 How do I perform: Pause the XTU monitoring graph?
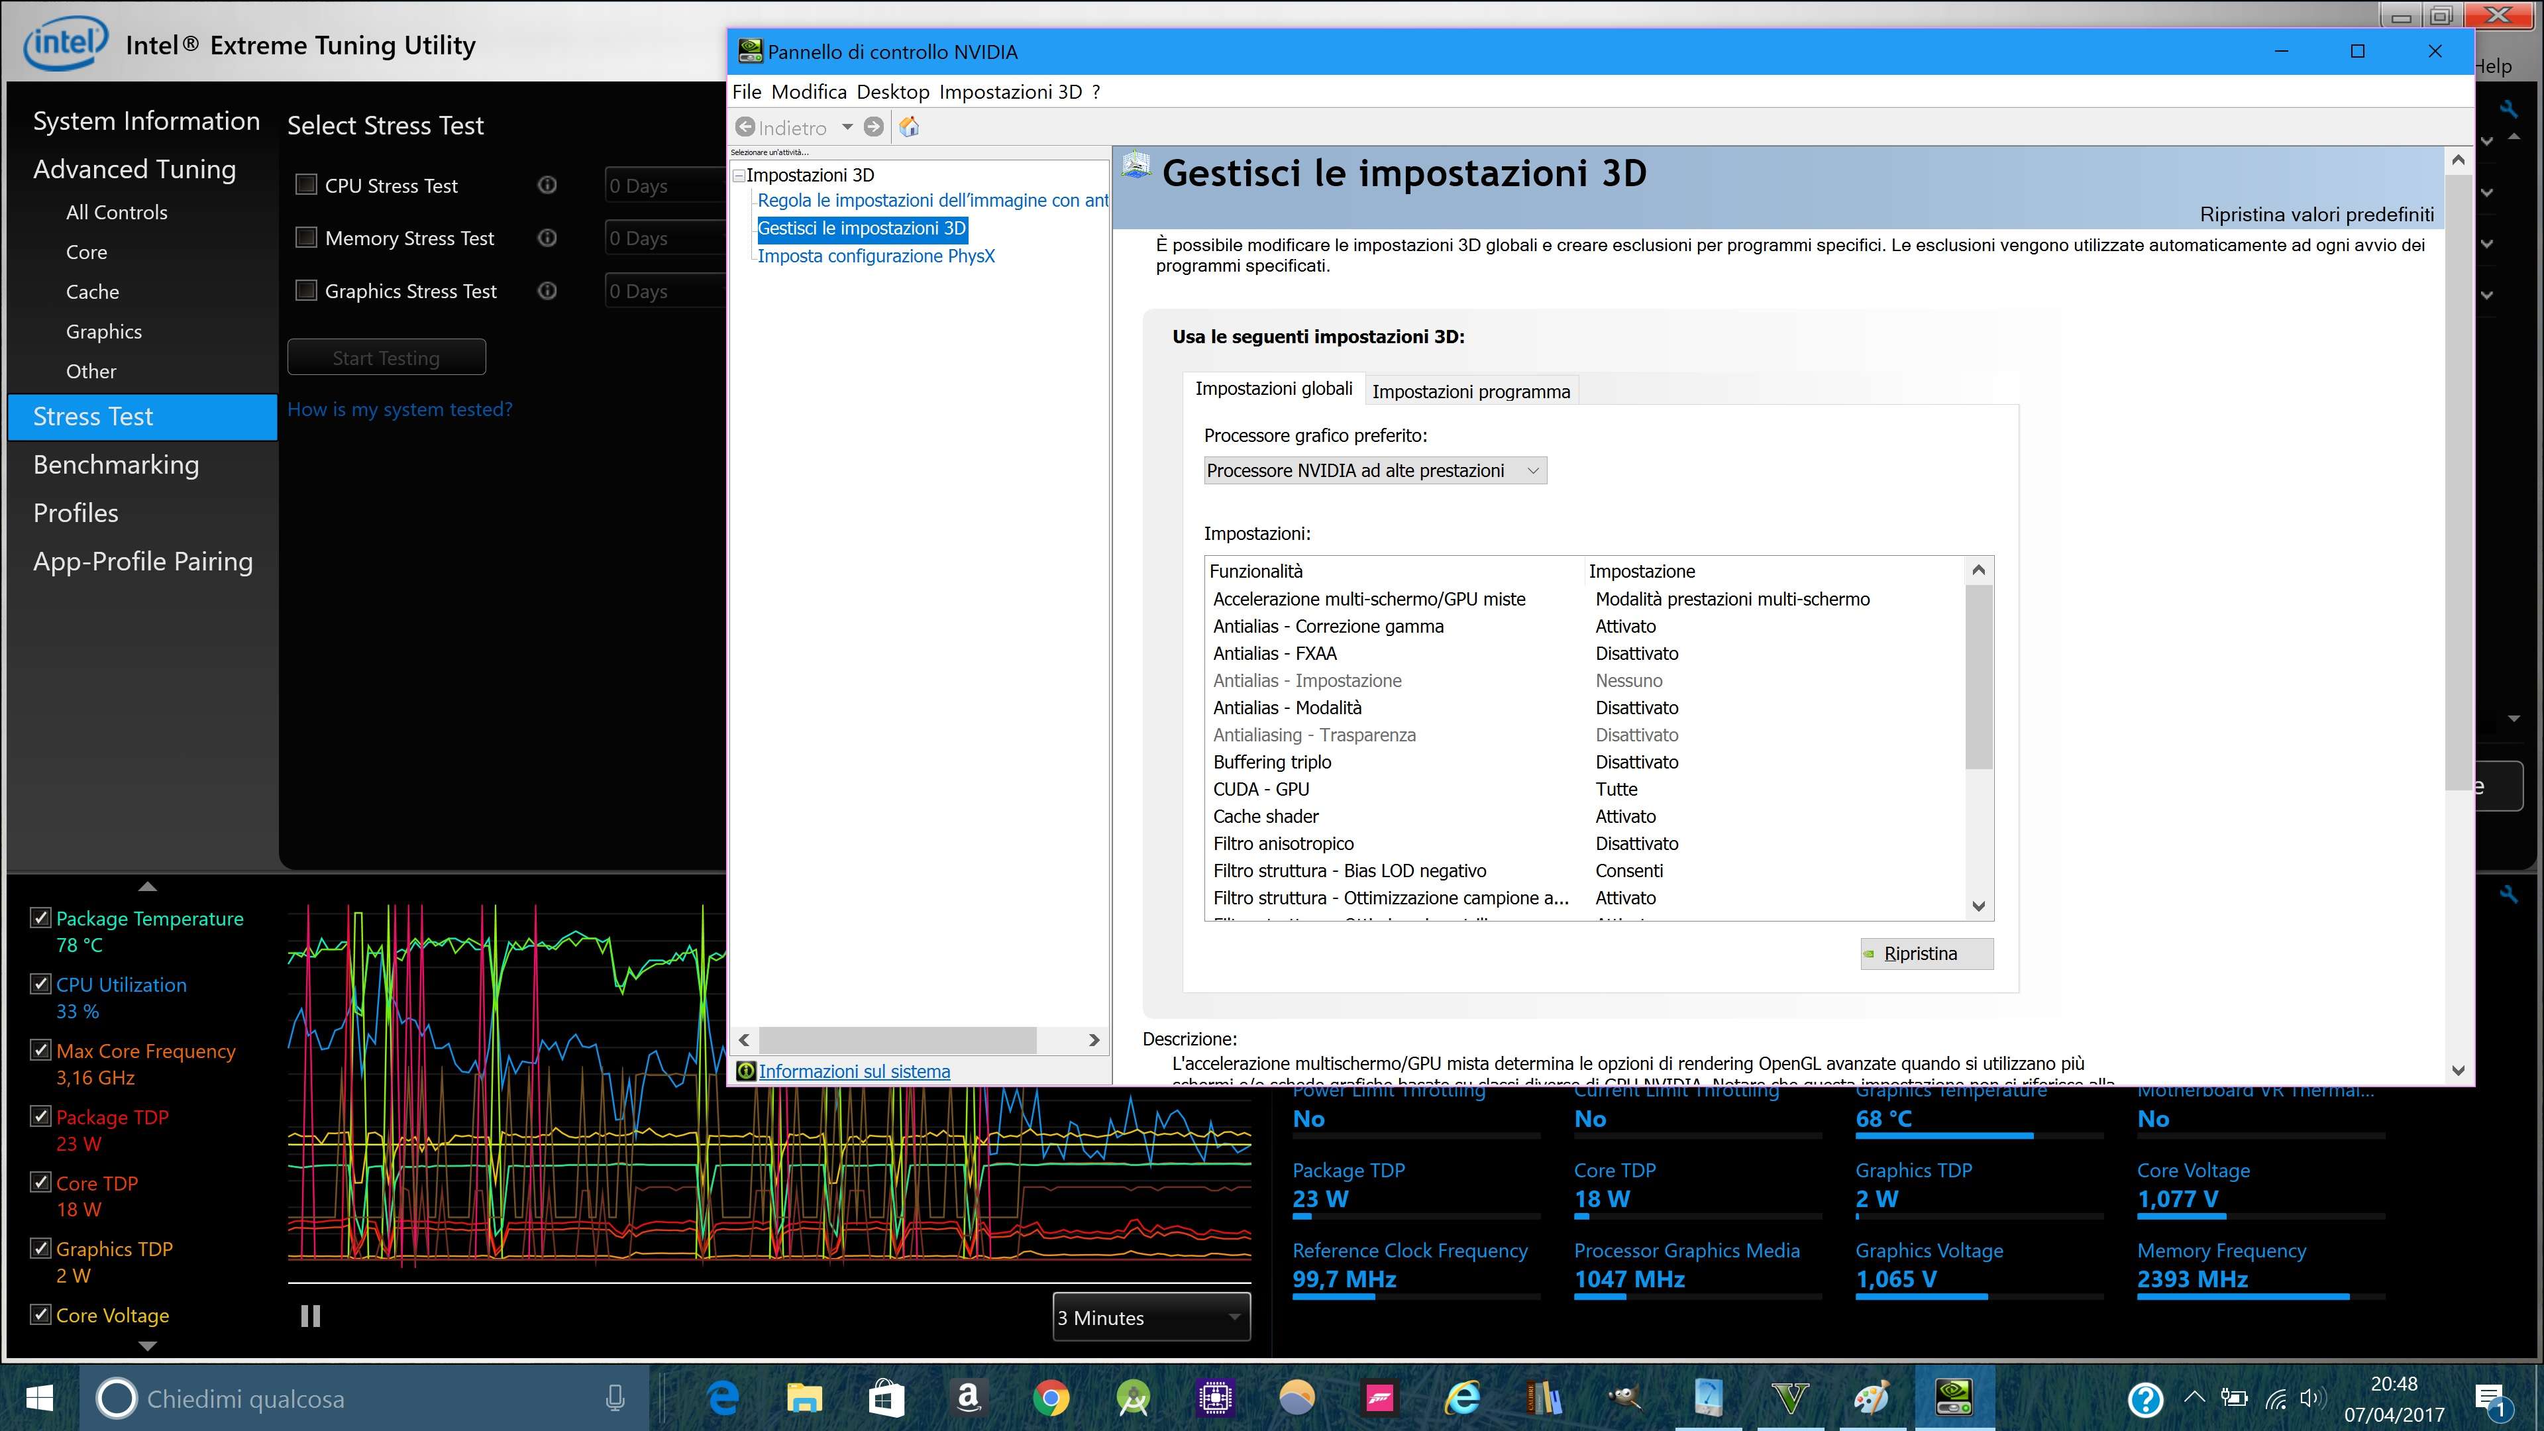(310, 1316)
